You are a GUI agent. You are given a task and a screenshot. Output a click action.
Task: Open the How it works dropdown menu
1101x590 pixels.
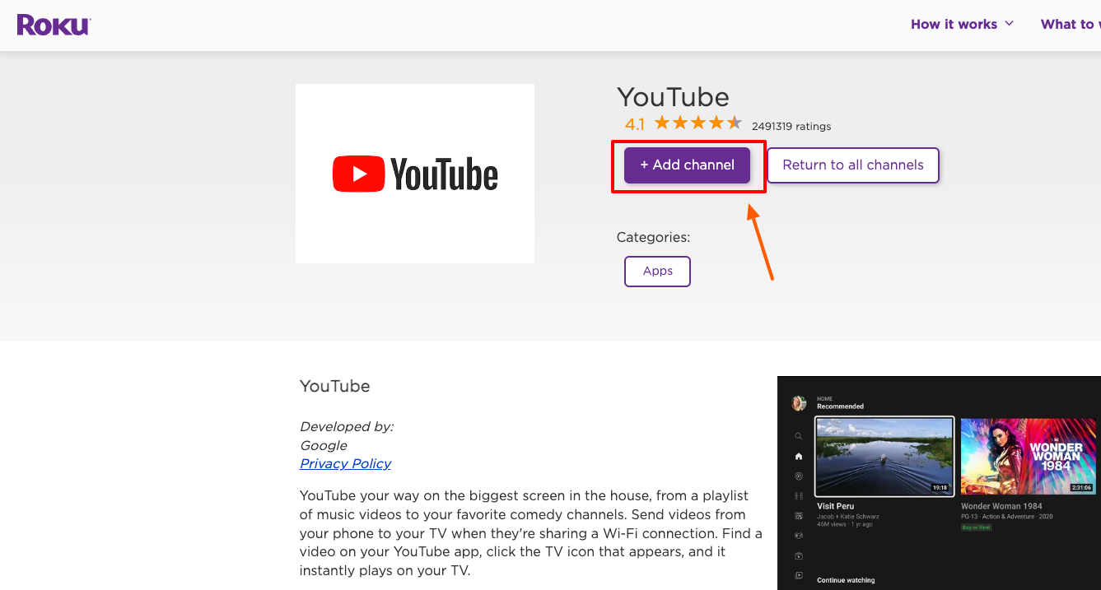[x=962, y=24]
